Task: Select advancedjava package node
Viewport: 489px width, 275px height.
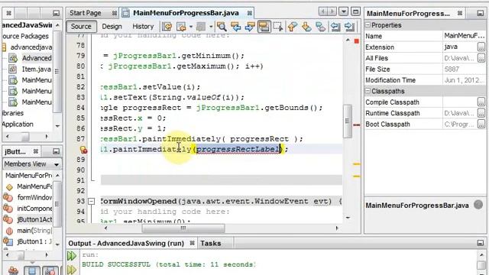Action: 31,47
